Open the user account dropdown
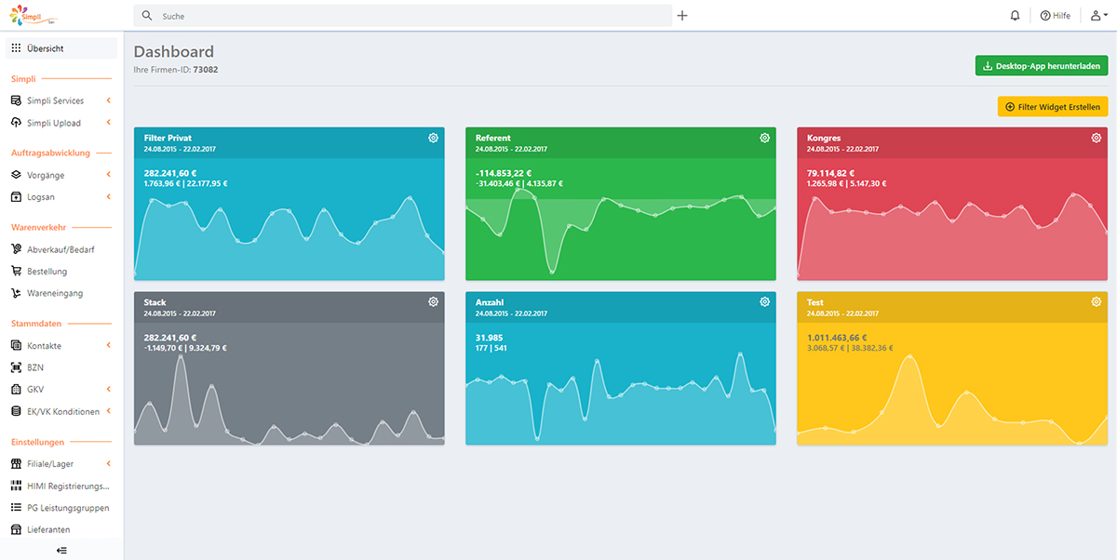The image size is (1117, 560). tap(1098, 16)
